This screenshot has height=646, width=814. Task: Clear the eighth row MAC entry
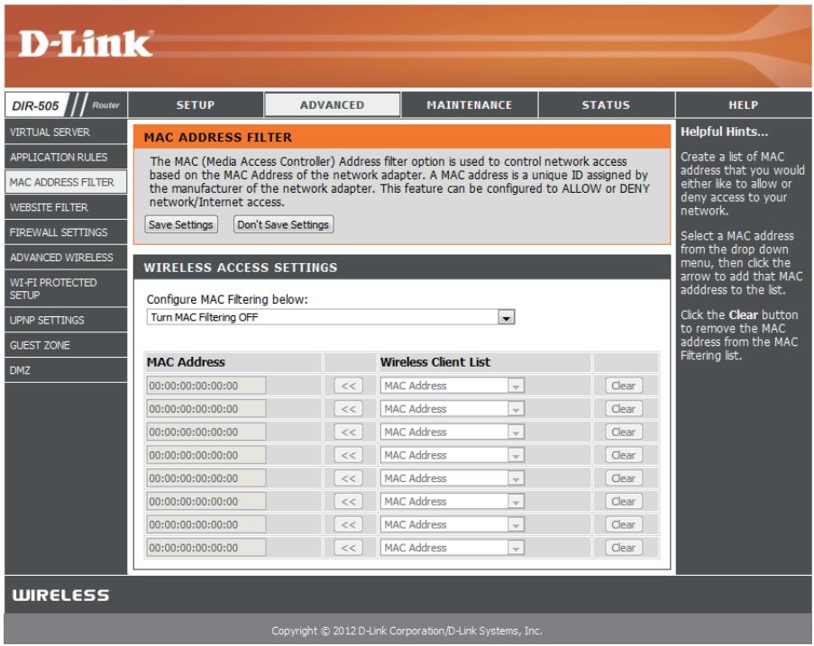tap(624, 548)
